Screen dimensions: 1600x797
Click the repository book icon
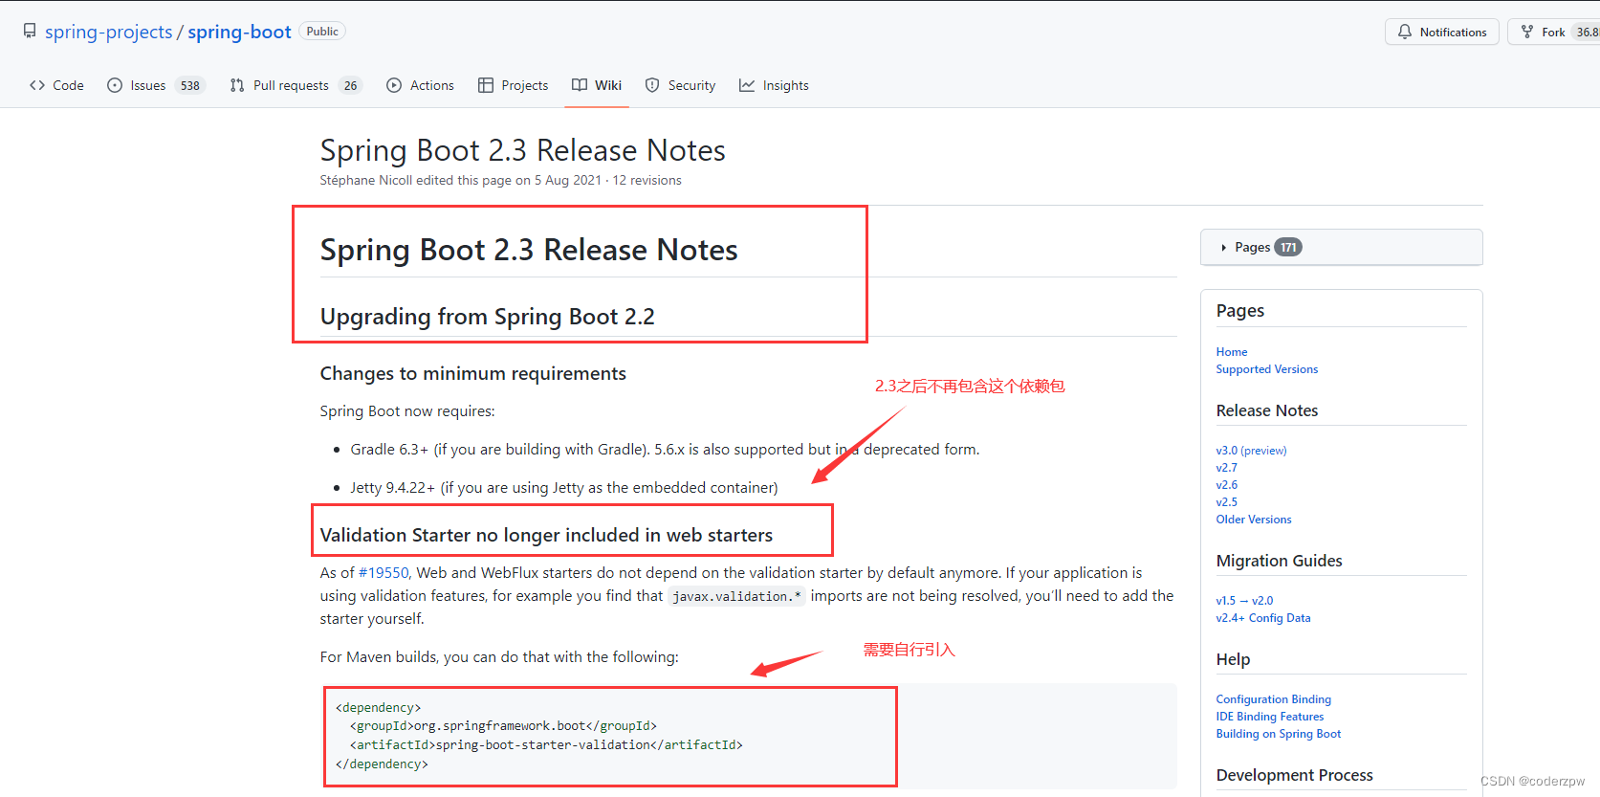(30, 32)
